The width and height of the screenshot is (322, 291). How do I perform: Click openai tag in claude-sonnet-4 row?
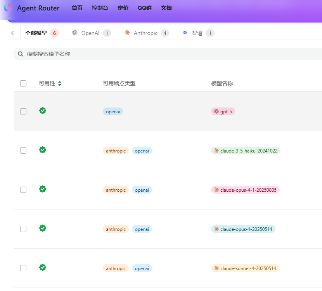pos(142,268)
